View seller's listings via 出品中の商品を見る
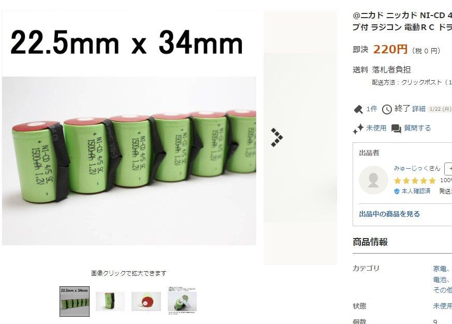Viewport: 452px width, 324px height. point(389,214)
